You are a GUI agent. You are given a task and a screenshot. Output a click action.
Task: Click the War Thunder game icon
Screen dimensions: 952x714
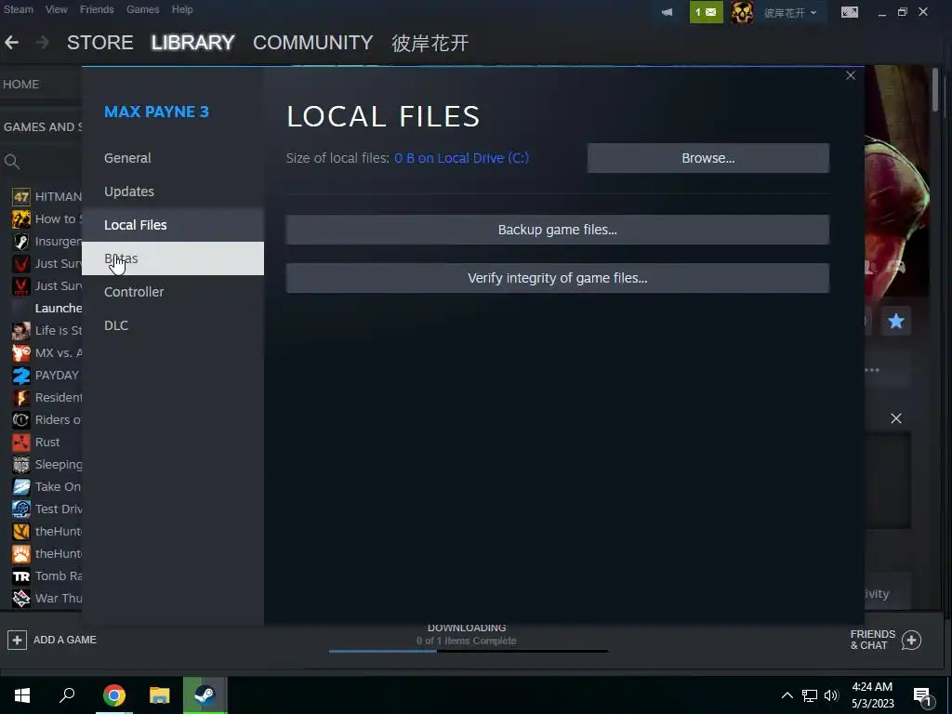[21, 599]
